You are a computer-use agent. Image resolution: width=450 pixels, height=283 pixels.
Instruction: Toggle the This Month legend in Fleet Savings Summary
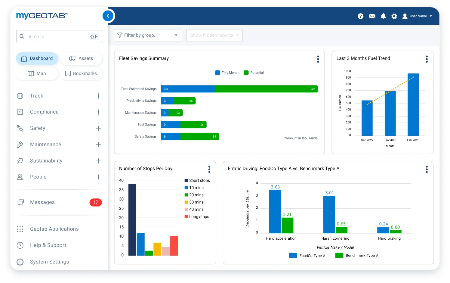(227, 73)
